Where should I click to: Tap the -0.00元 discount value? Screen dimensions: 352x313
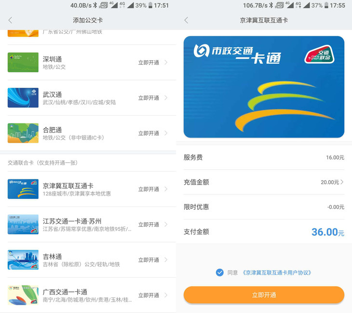(336, 207)
